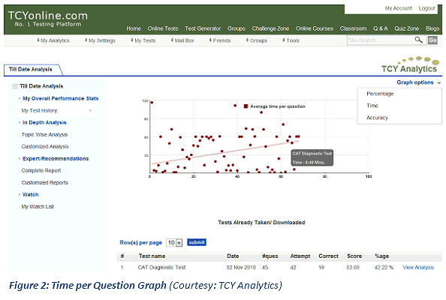Choose Time graph option

pos(372,106)
